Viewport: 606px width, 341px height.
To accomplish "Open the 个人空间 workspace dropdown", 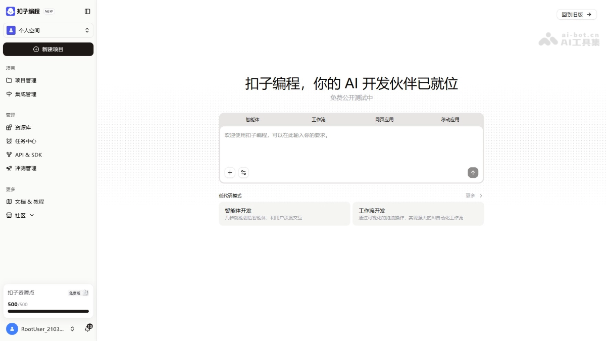I will [48, 30].
